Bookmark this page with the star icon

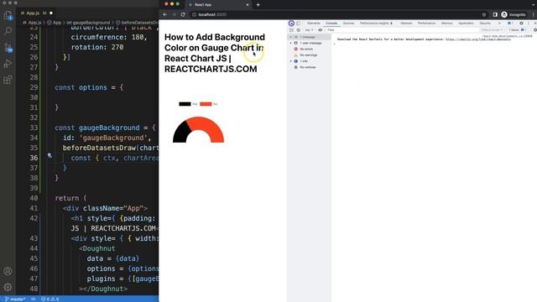484,15
